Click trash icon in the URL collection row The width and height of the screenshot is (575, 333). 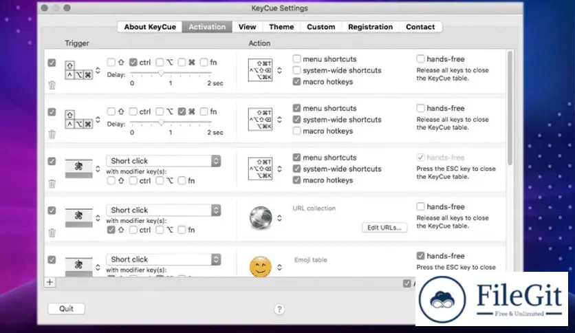(52, 233)
